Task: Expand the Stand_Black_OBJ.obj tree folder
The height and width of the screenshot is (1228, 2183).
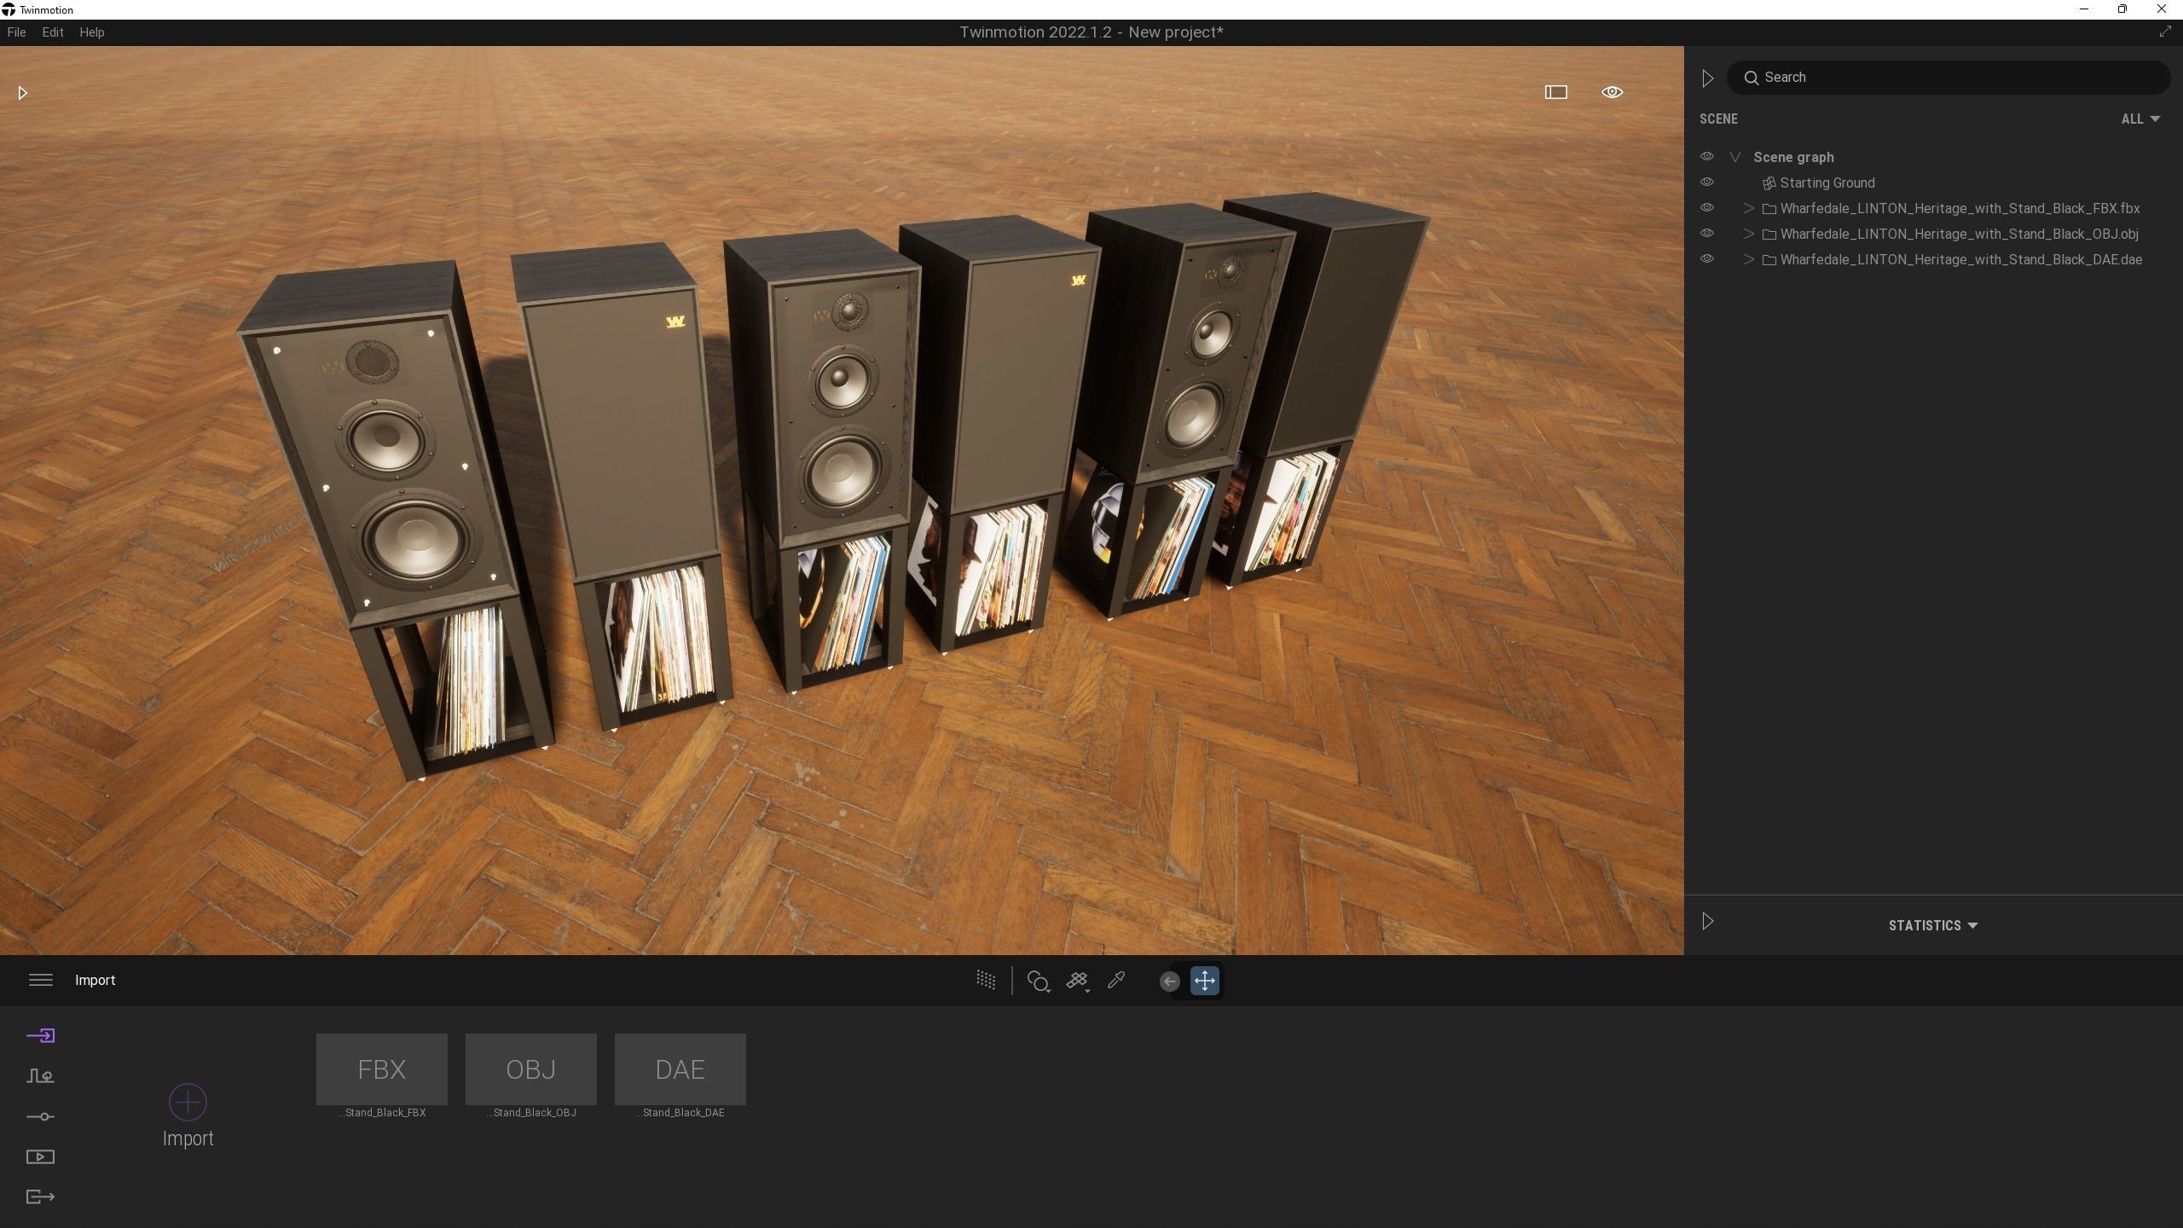Action: pos(1748,234)
